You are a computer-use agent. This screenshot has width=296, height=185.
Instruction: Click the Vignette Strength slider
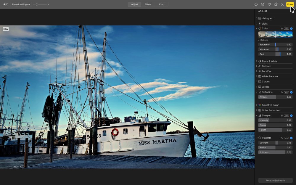pyautogui.click(x=275, y=143)
